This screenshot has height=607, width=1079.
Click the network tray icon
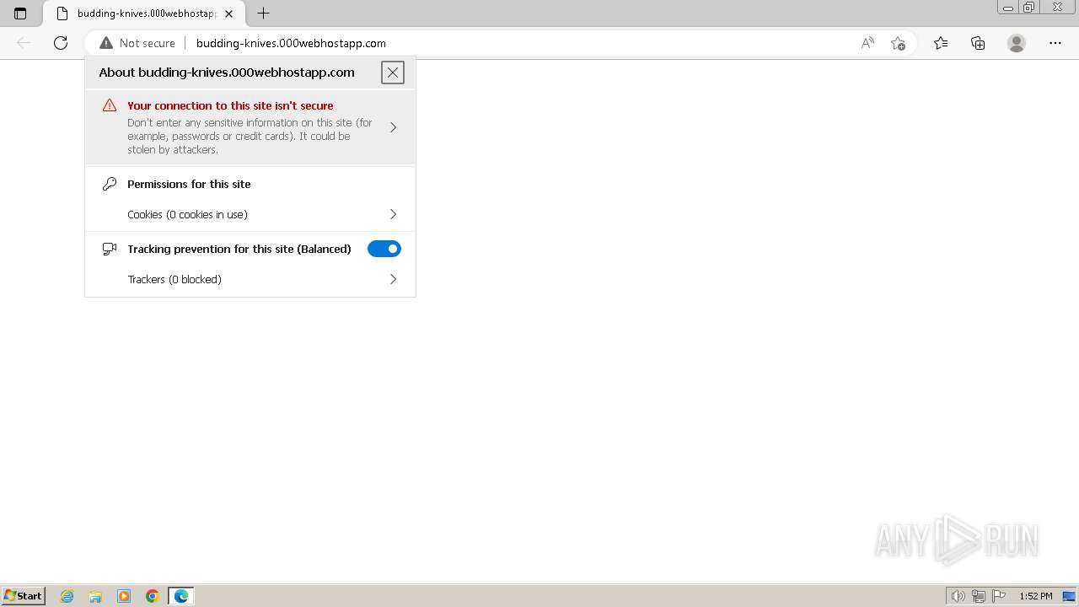tap(979, 596)
